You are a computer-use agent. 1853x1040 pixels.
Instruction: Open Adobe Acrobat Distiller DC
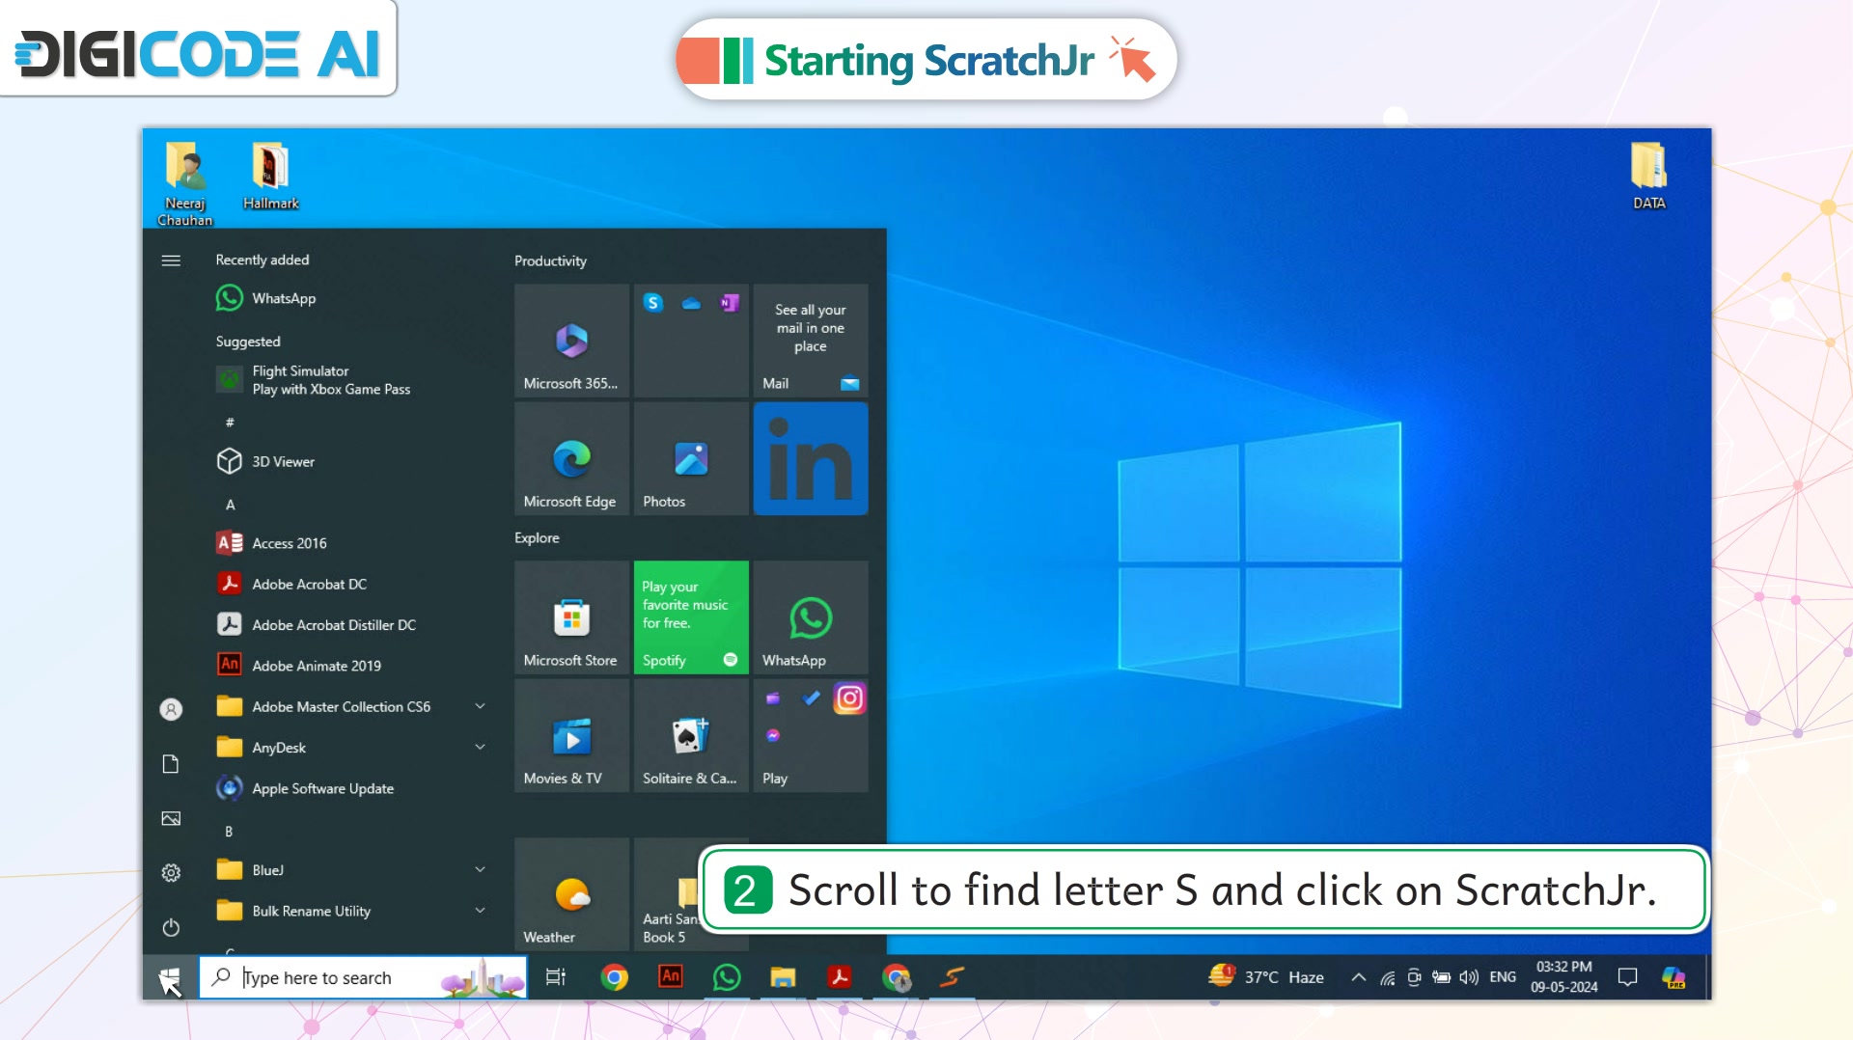tap(316, 625)
